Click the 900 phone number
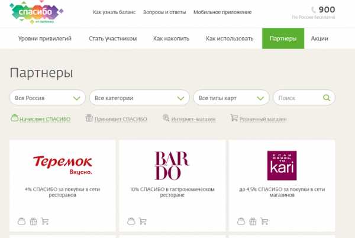 click(x=327, y=9)
